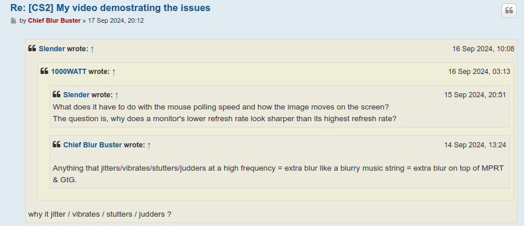Click the 14 Sep 2024, 13:24 quote timestamp
Image resolution: width=526 pixels, height=226 pixels.
coord(475,145)
